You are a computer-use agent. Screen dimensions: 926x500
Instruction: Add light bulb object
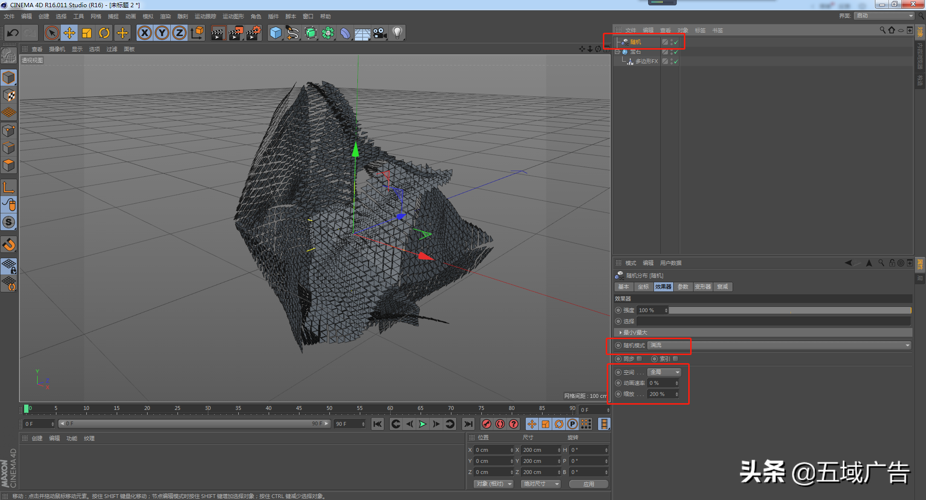coord(397,33)
